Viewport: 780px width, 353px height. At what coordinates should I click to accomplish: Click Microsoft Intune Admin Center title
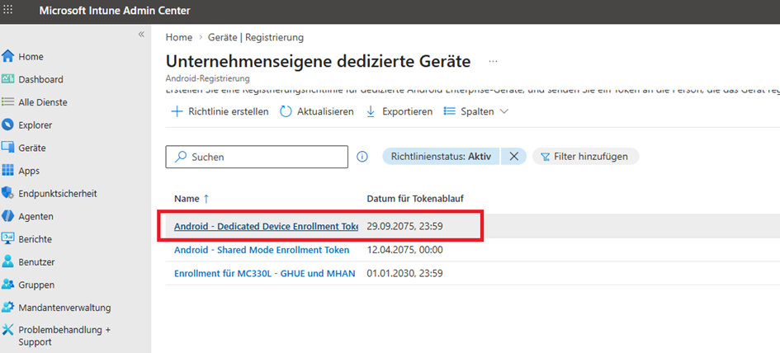(x=115, y=11)
